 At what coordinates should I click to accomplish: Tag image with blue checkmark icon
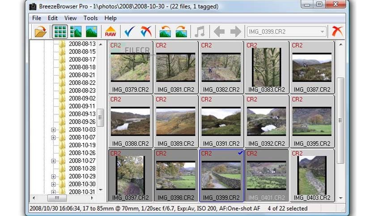[x=130, y=31]
